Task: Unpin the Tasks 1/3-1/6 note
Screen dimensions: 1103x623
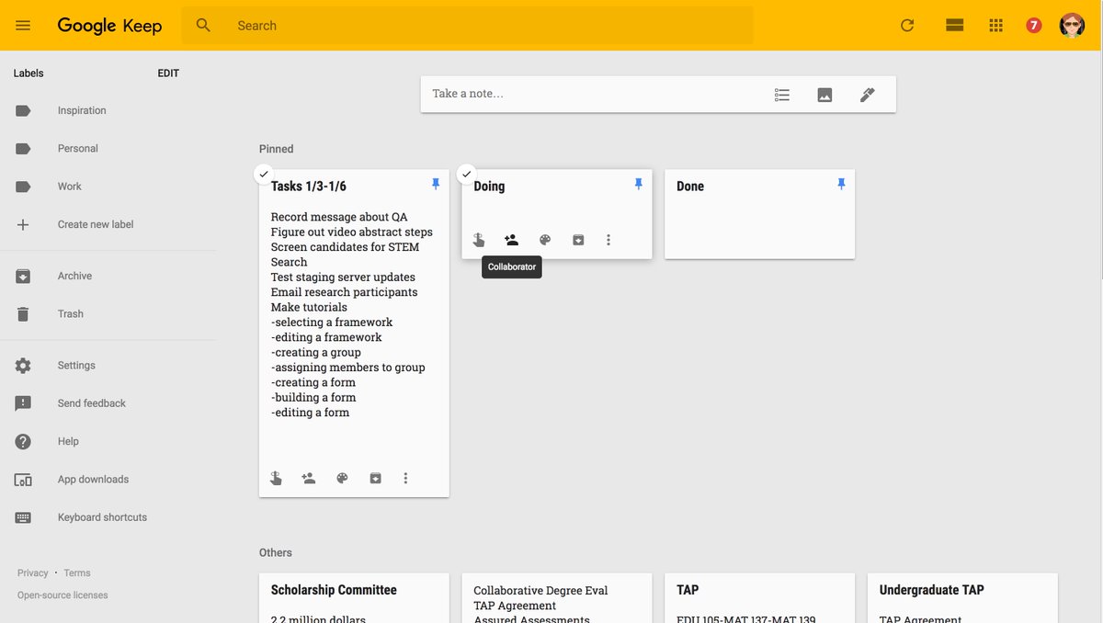Action: [436, 185]
